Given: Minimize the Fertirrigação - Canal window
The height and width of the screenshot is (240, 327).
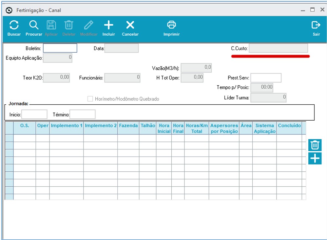Looking at the screenshot, I should point(303,10).
